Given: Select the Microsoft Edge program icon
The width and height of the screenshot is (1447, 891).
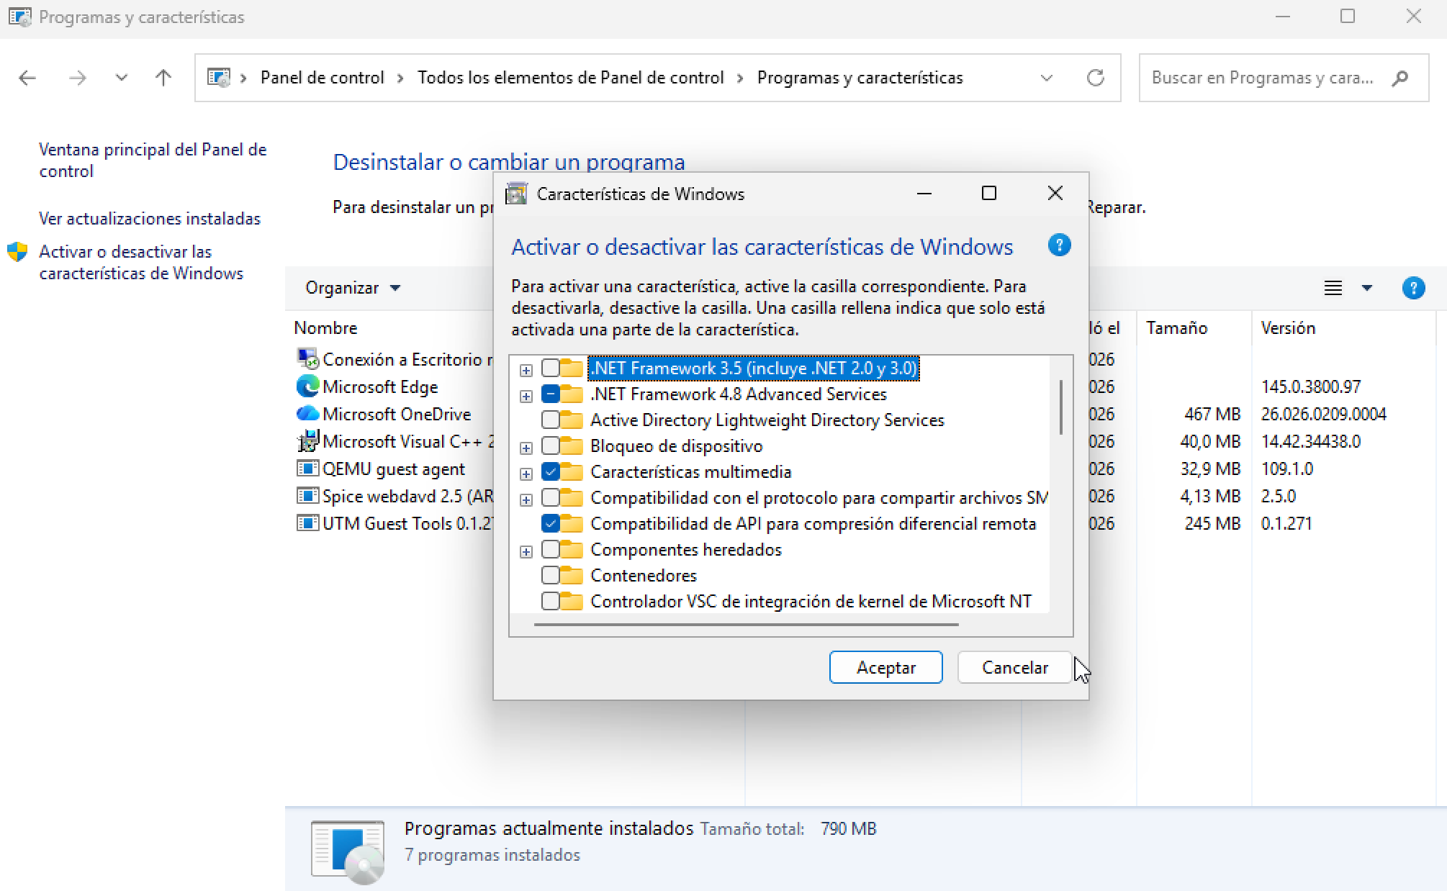Looking at the screenshot, I should point(307,386).
